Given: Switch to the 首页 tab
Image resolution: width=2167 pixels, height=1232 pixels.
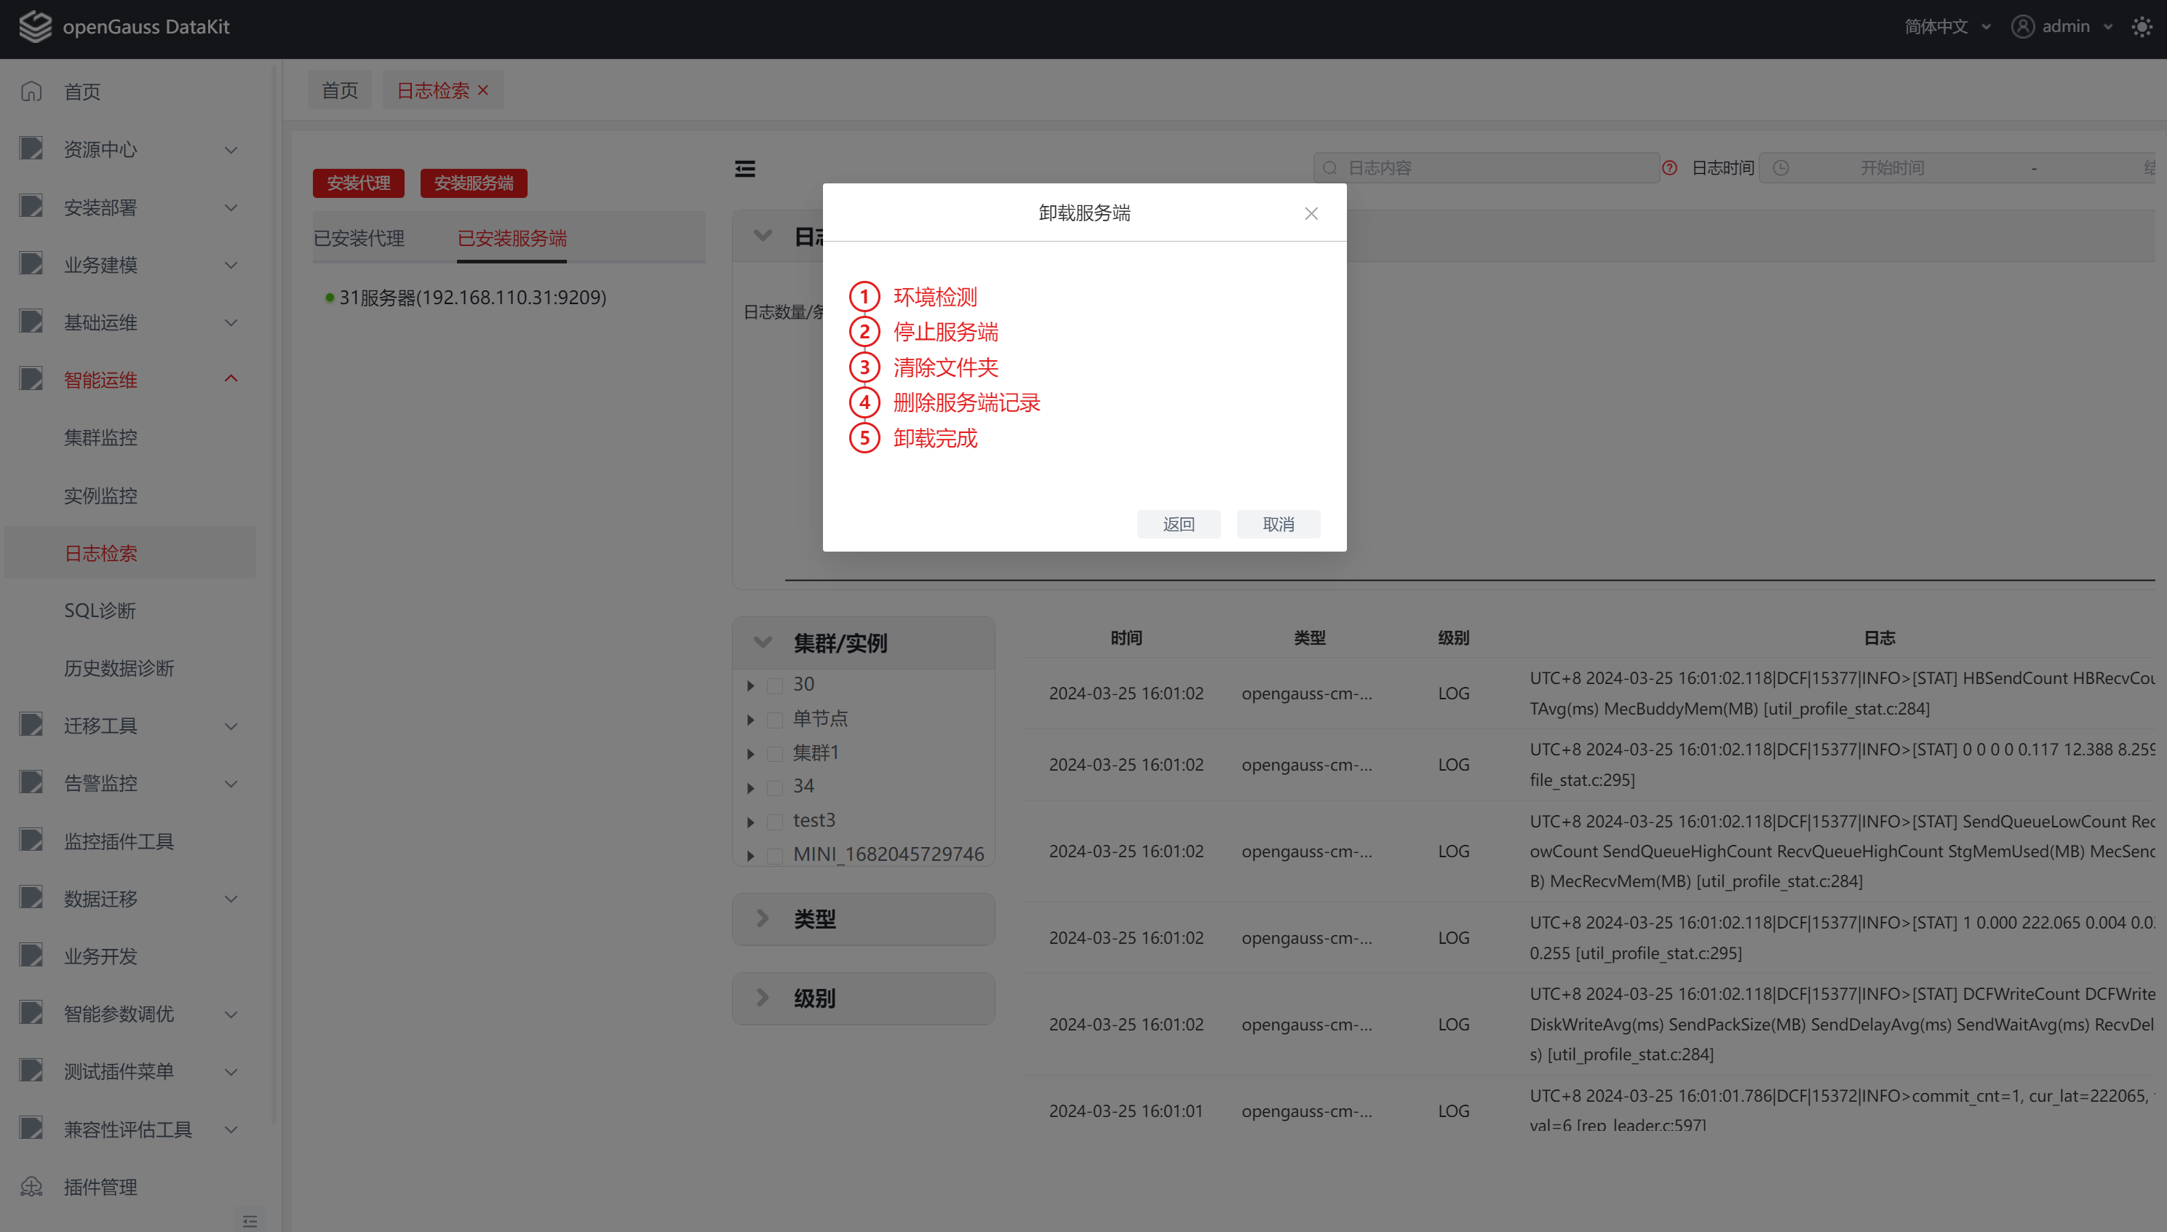Looking at the screenshot, I should (339, 90).
